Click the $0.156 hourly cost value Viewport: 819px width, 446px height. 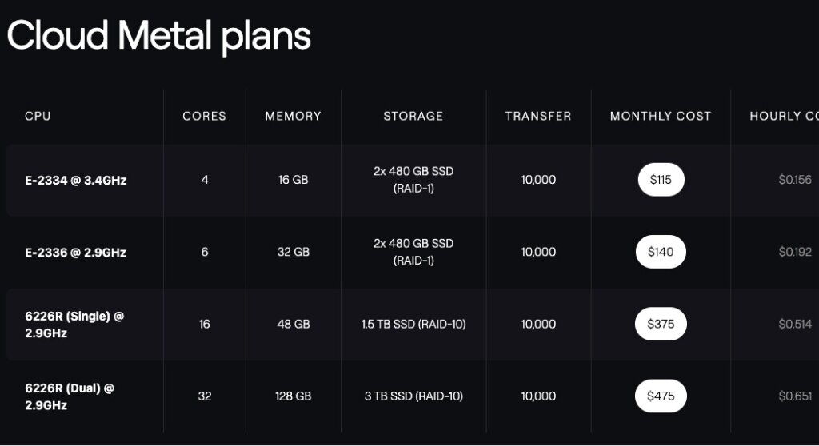(x=795, y=180)
